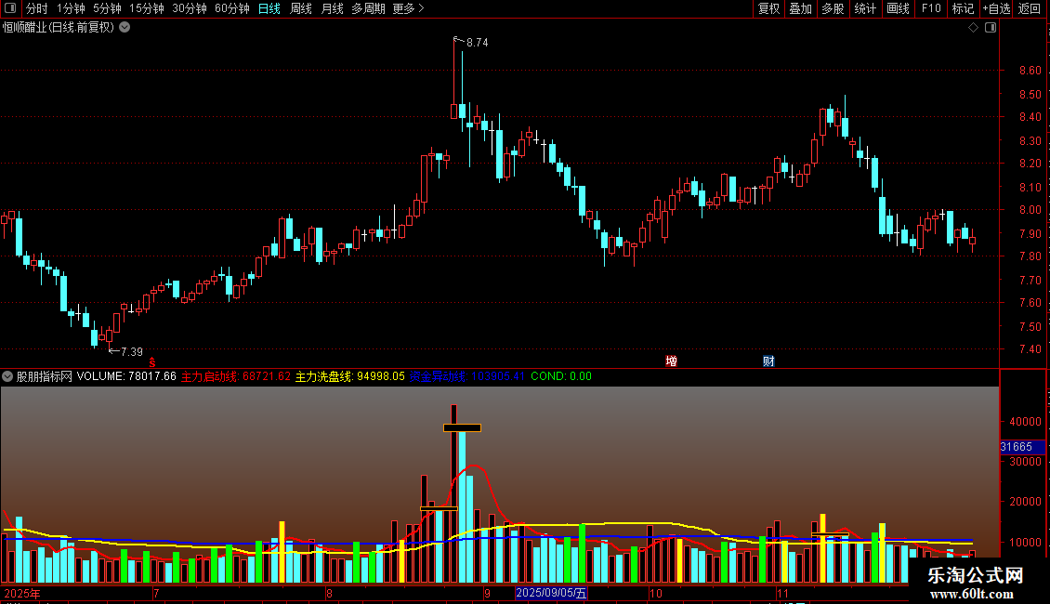Select the 30分钟 period
1050x604 pixels.
point(190,8)
